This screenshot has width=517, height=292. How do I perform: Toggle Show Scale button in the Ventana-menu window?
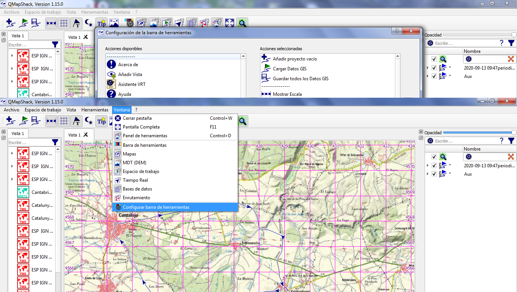51,121
